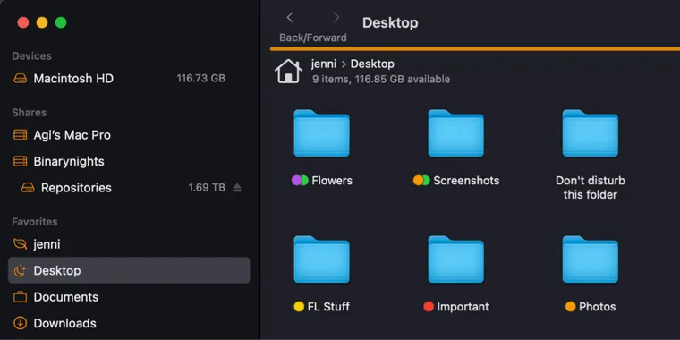Click the Macintosh HD drive icon
The height and width of the screenshot is (340, 680).
pyautogui.click(x=20, y=79)
